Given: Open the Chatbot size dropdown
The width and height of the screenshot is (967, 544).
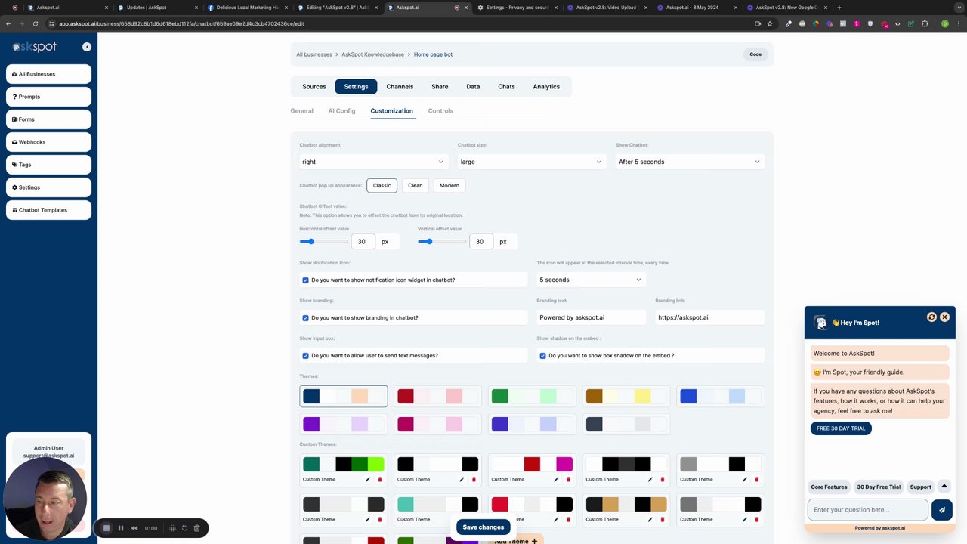Looking at the screenshot, I should [531, 162].
